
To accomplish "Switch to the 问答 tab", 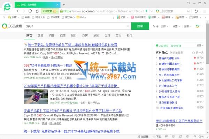I will point(52,36).
